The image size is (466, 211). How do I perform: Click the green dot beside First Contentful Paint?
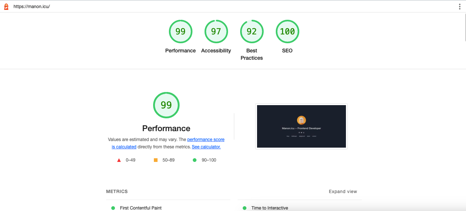(x=113, y=208)
